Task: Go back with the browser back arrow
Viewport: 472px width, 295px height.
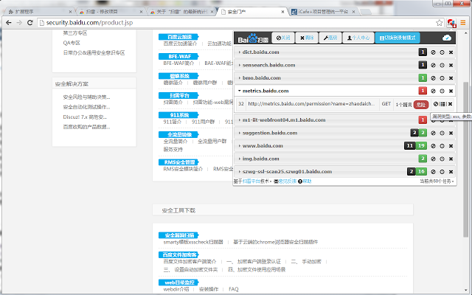Action: point(9,23)
